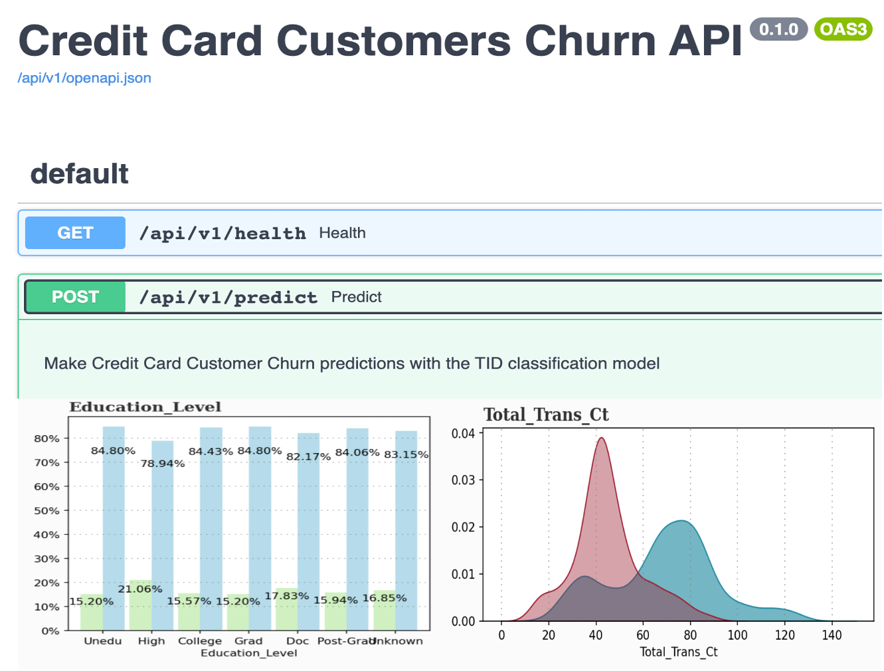Open the /api/v1/openapi.json link

pyautogui.click(x=84, y=78)
